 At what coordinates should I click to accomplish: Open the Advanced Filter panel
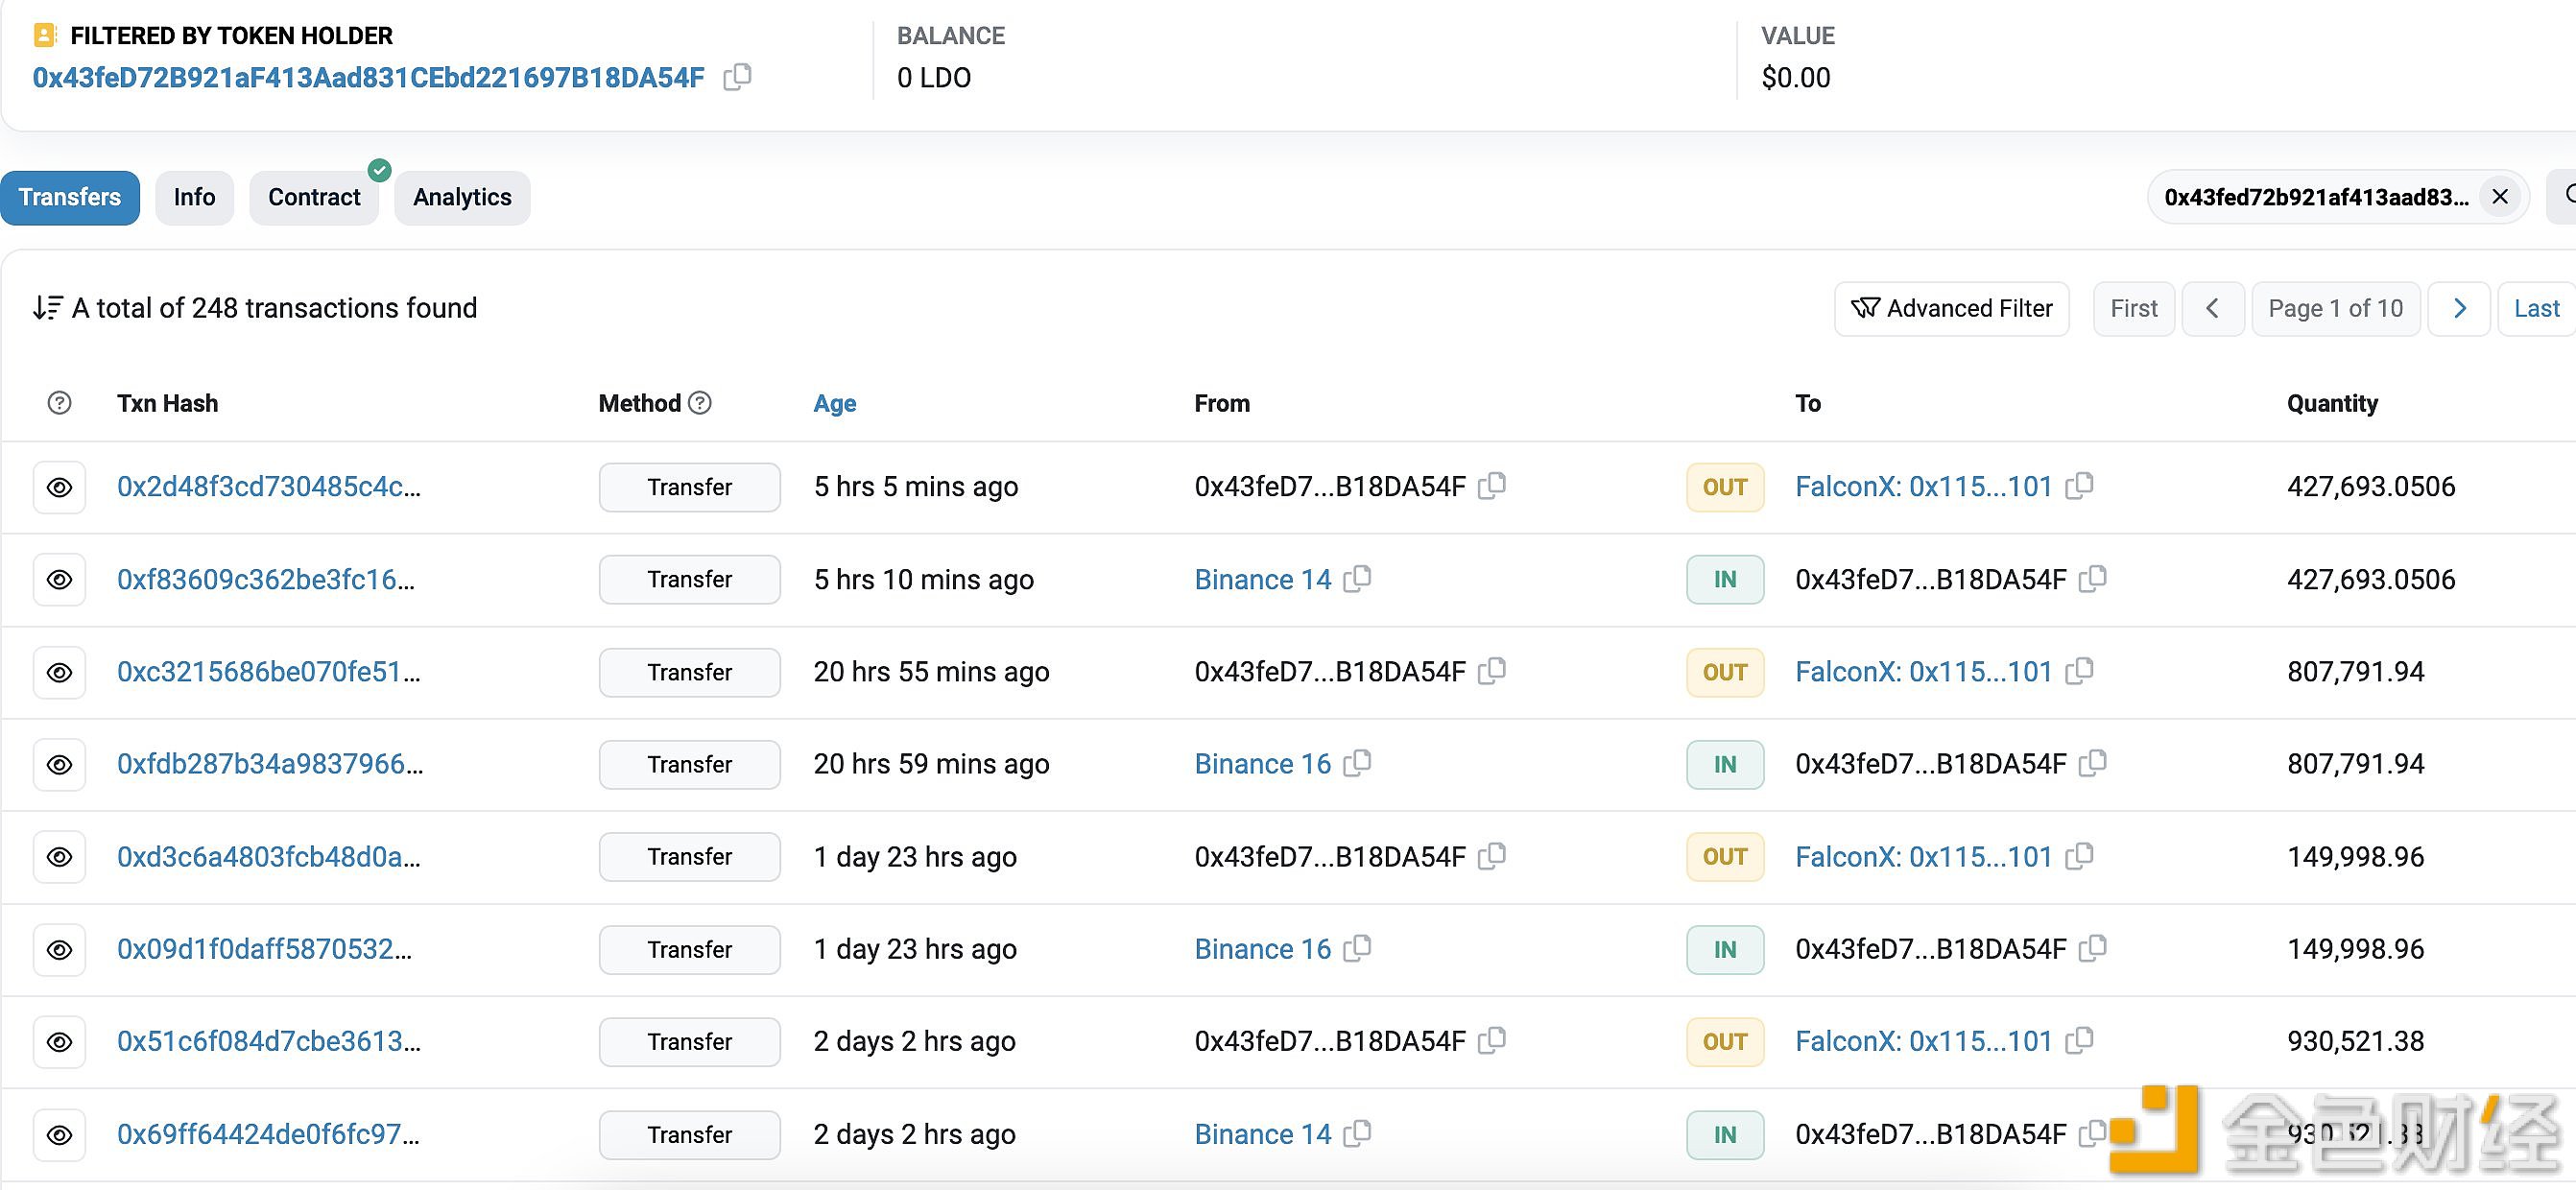click(x=1953, y=309)
